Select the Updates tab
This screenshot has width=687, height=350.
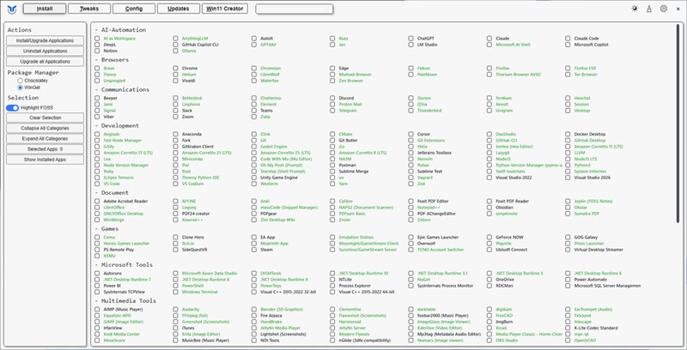(x=179, y=9)
